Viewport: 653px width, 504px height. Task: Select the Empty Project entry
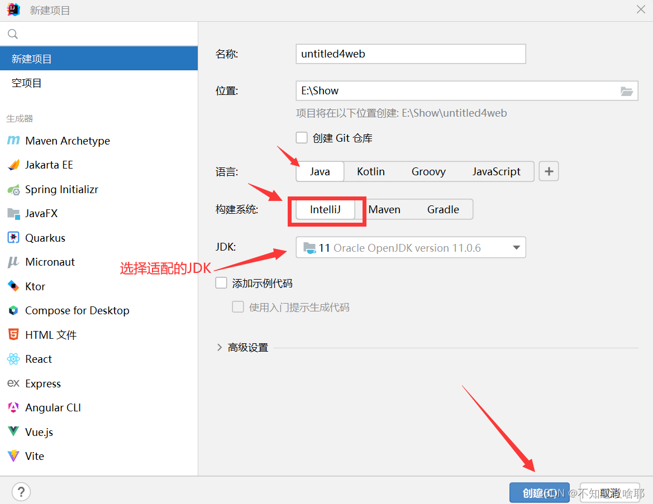99,83
